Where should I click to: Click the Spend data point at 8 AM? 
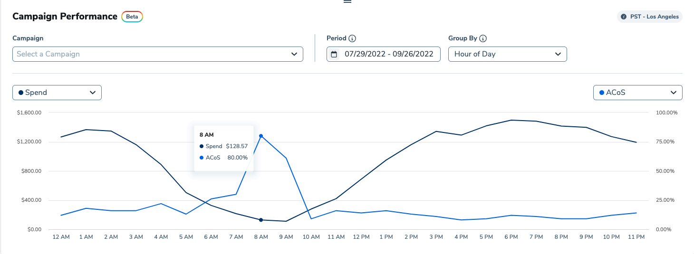coord(261,220)
